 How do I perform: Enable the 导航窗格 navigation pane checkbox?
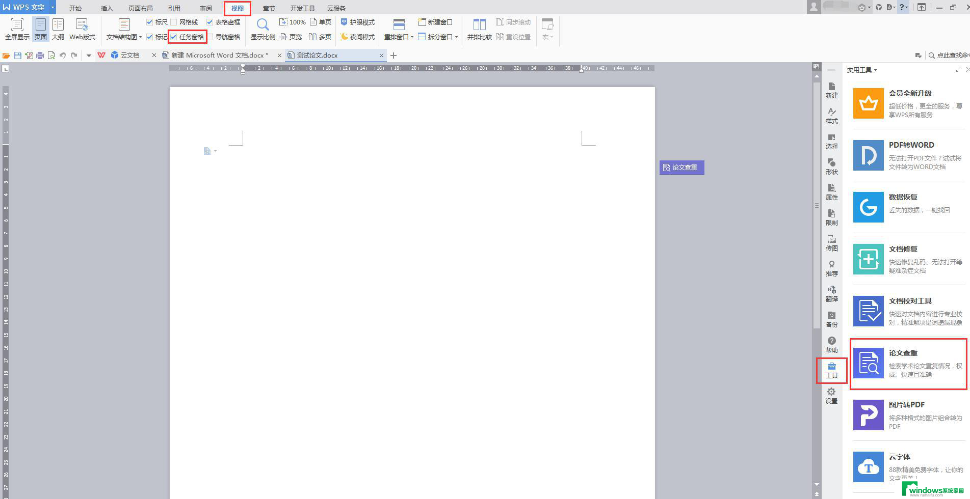tap(209, 37)
